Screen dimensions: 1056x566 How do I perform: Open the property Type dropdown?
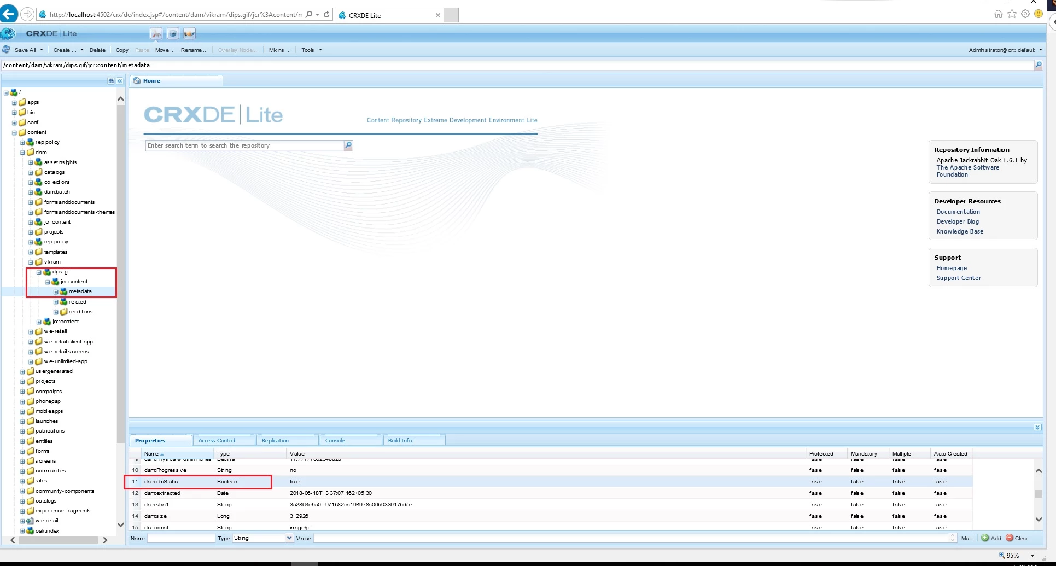coord(289,538)
